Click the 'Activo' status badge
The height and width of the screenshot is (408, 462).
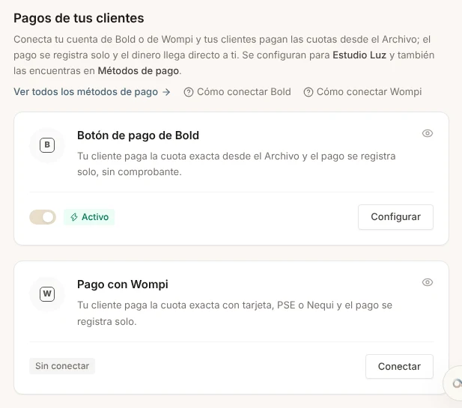click(x=89, y=217)
